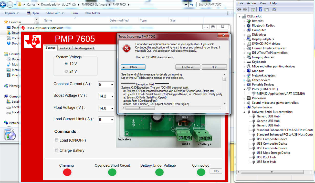Click the Texas Instruments logo in PMP 7605
315x183 pixels.
point(33,41)
